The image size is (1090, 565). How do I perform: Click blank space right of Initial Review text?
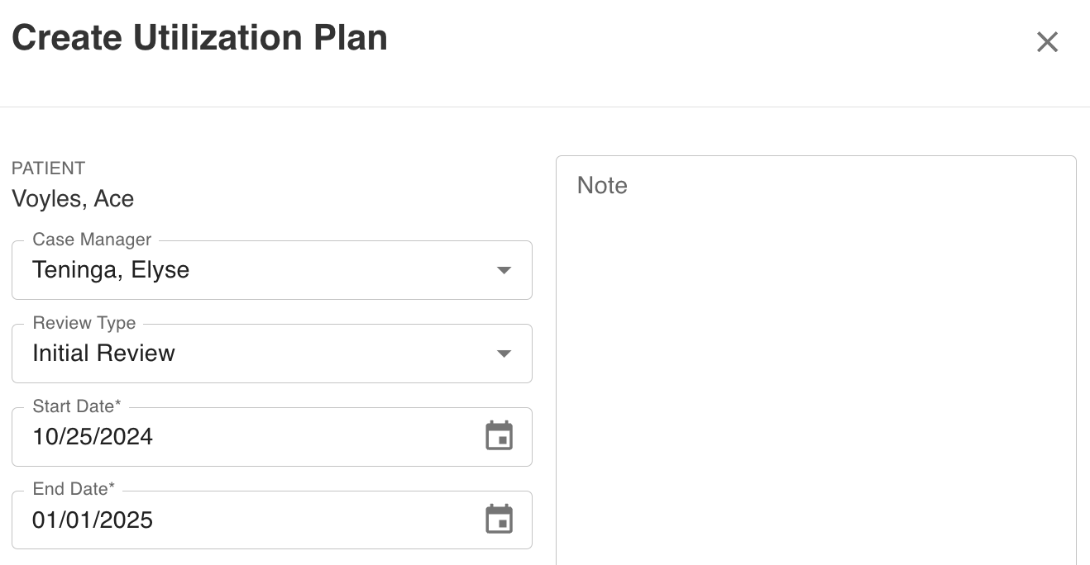pos(331,354)
